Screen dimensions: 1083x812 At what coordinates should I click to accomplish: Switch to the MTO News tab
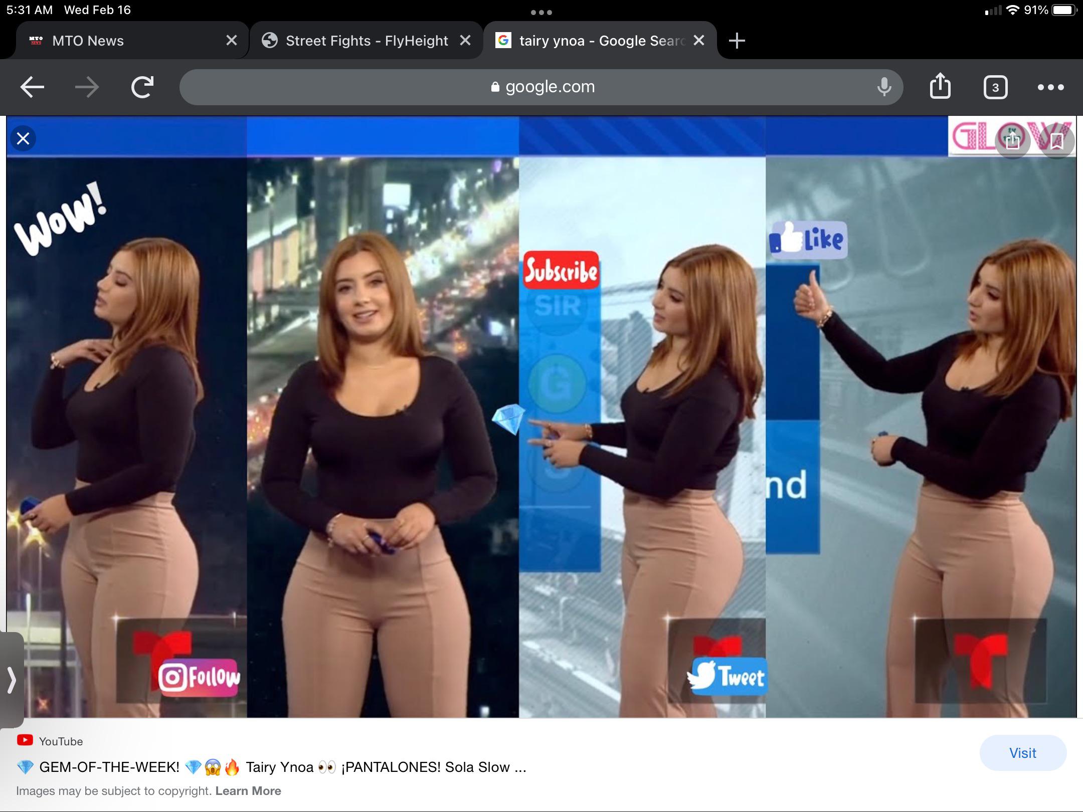click(88, 41)
